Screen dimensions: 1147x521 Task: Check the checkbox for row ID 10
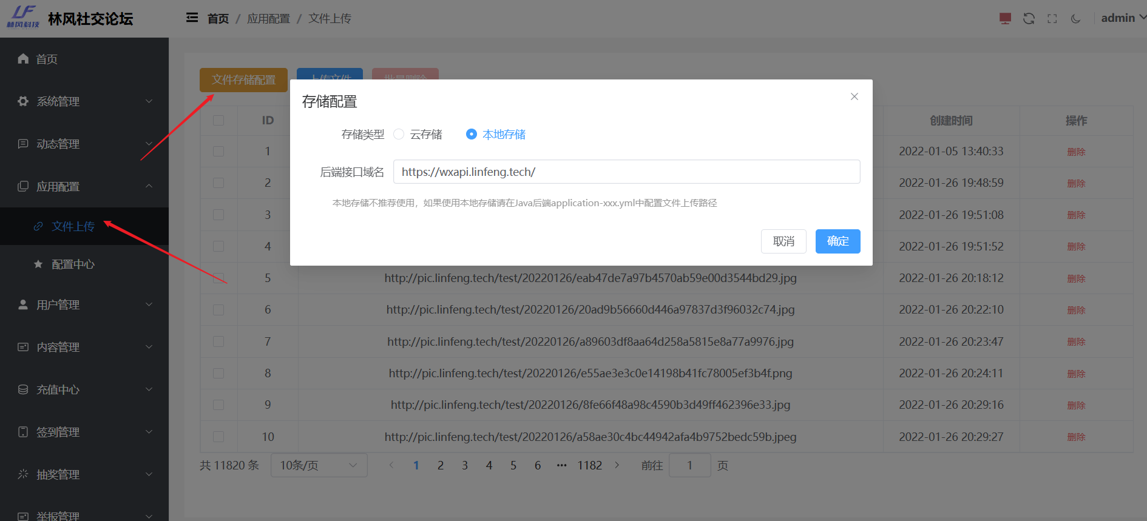218,437
